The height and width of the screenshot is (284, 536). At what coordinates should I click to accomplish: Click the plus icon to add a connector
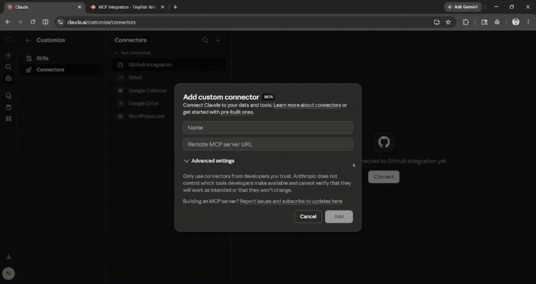tap(218, 40)
